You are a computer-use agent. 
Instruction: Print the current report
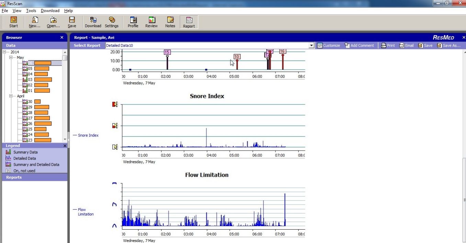[388, 45]
